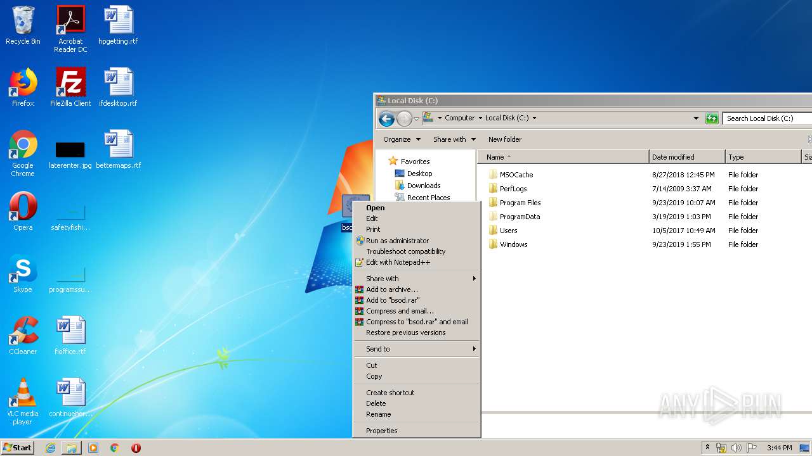Choose Rename in context menu
812x456 pixels.
tap(416, 414)
